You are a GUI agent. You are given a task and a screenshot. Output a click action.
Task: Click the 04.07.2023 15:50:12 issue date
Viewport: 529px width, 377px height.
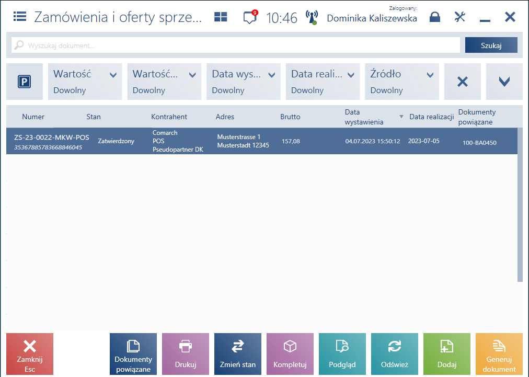[x=373, y=141]
